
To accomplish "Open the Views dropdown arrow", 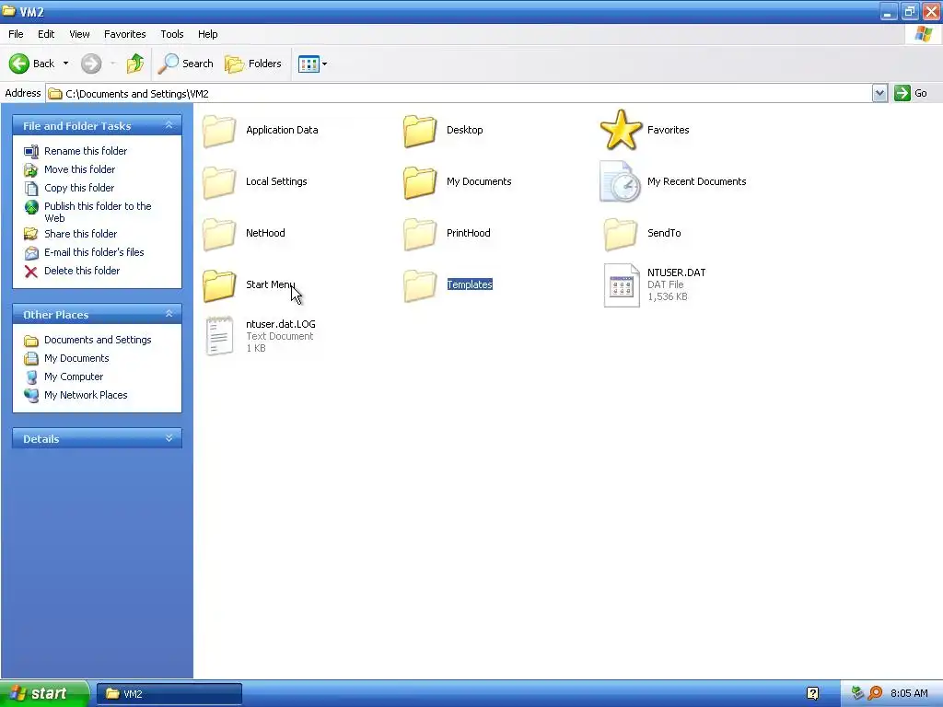I will pyautogui.click(x=325, y=64).
